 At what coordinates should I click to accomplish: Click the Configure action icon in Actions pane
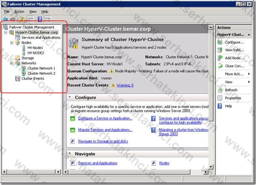click(220, 42)
